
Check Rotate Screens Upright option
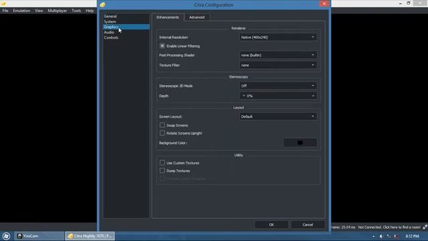click(x=162, y=133)
